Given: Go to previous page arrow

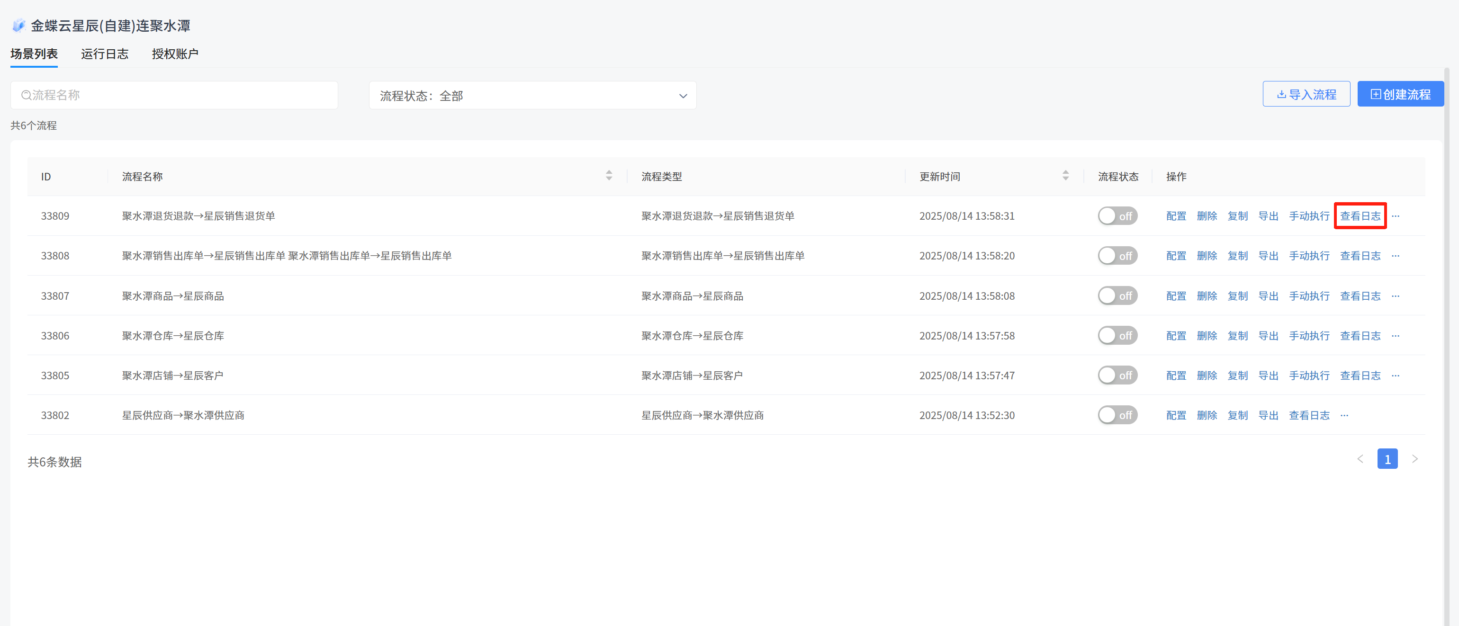Looking at the screenshot, I should click(1360, 459).
